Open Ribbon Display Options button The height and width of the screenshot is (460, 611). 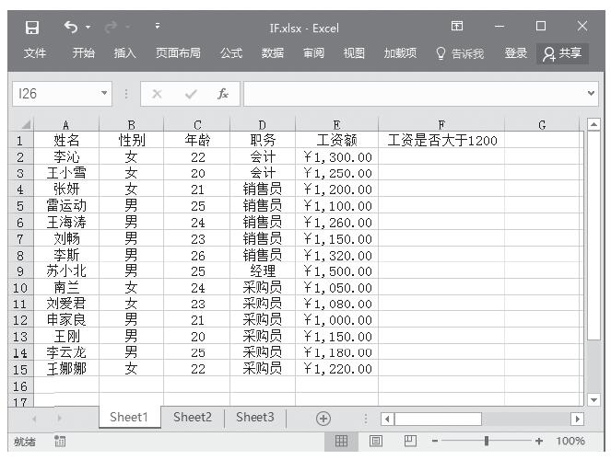click(x=457, y=27)
